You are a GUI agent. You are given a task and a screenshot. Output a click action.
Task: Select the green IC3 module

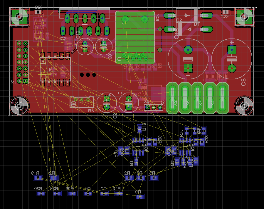tap(135, 37)
